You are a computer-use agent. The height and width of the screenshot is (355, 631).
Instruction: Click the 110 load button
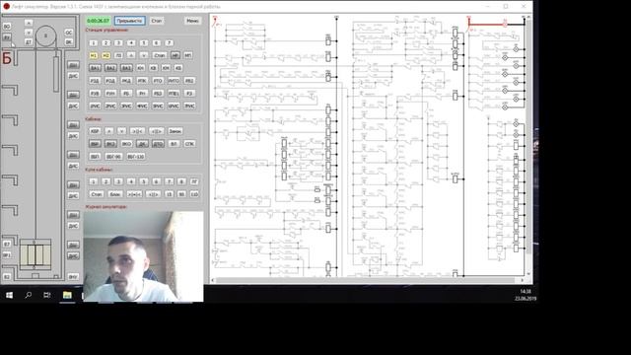click(x=194, y=194)
